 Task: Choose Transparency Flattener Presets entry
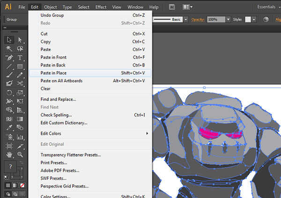pos(90,155)
